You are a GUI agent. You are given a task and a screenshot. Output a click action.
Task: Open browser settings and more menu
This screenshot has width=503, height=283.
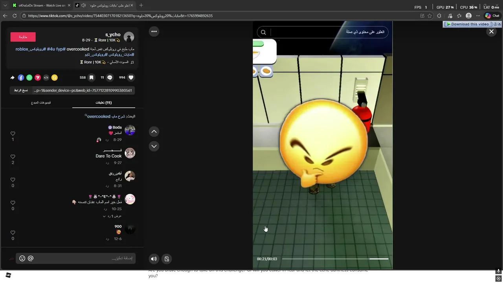coord(478,16)
